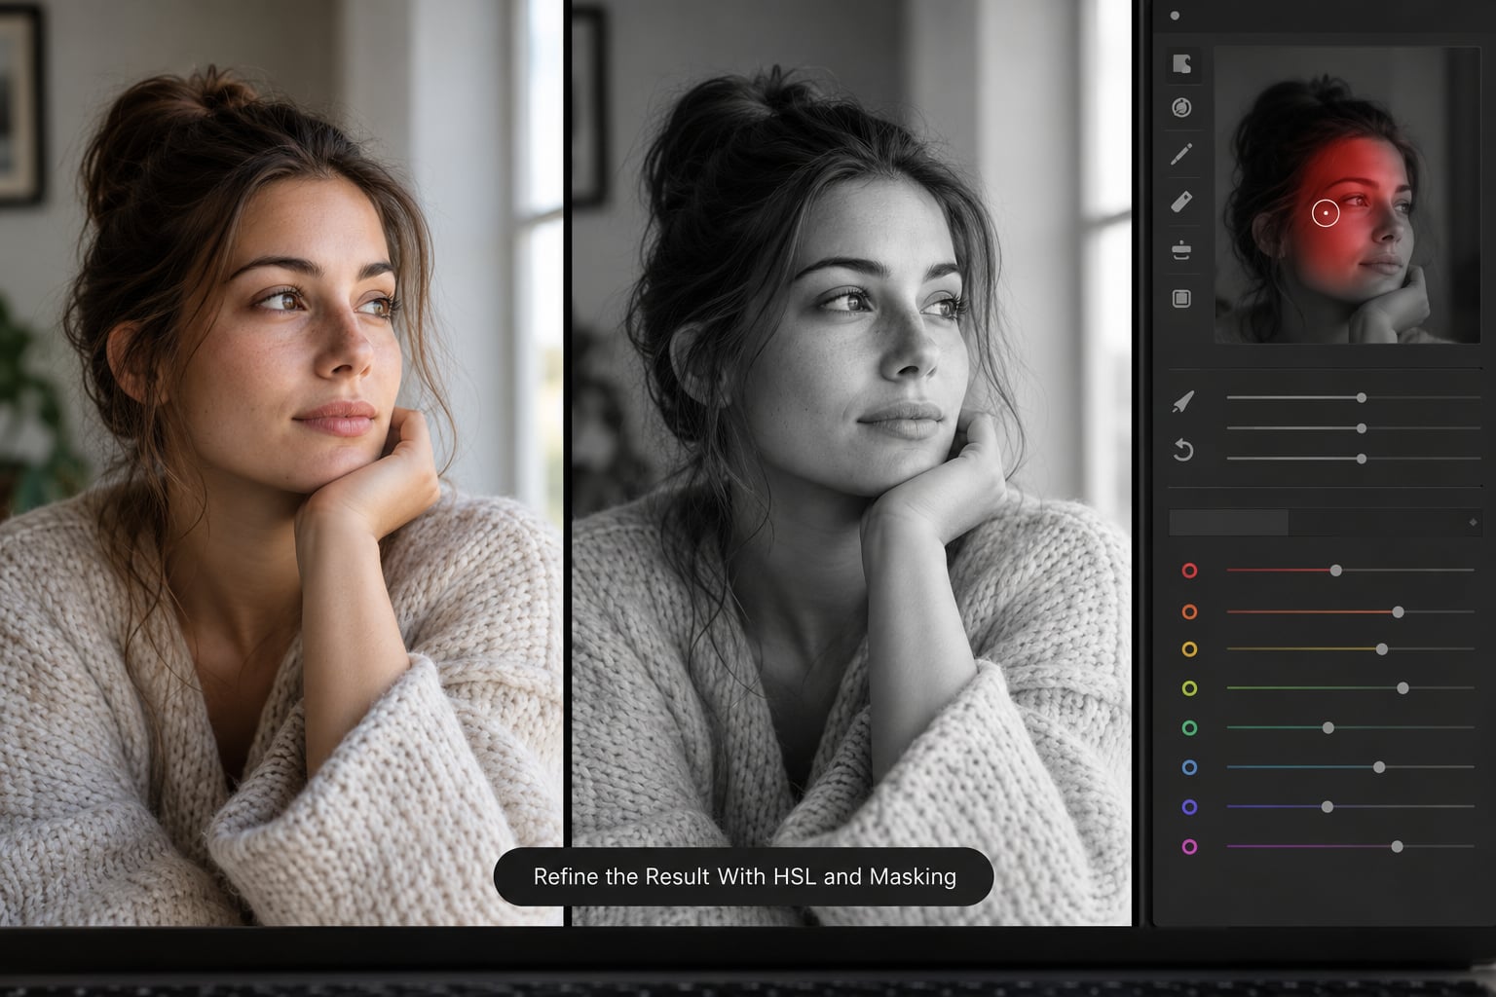Click the red channel slider handle
The width and height of the screenshot is (1496, 997).
point(1336,571)
